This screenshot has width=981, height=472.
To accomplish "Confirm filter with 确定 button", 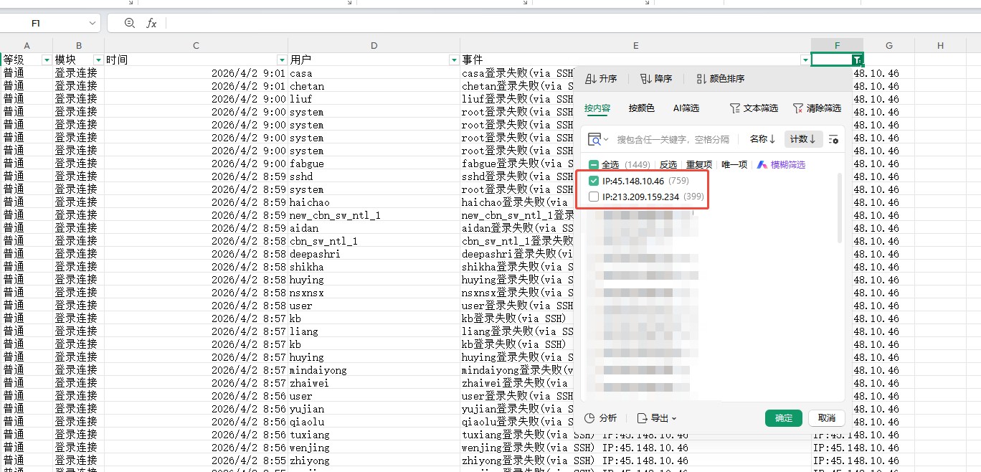I will click(784, 418).
